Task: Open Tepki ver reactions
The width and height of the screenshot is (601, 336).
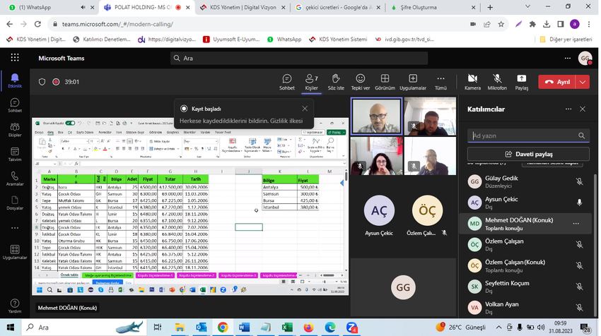Action: [x=361, y=82]
